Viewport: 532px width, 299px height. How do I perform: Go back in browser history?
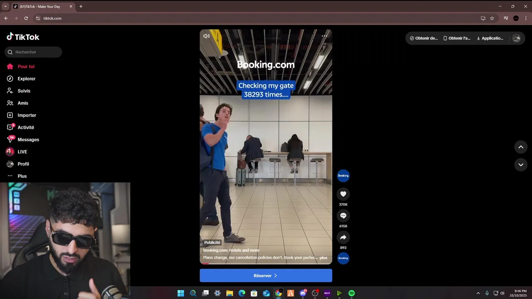(6, 18)
